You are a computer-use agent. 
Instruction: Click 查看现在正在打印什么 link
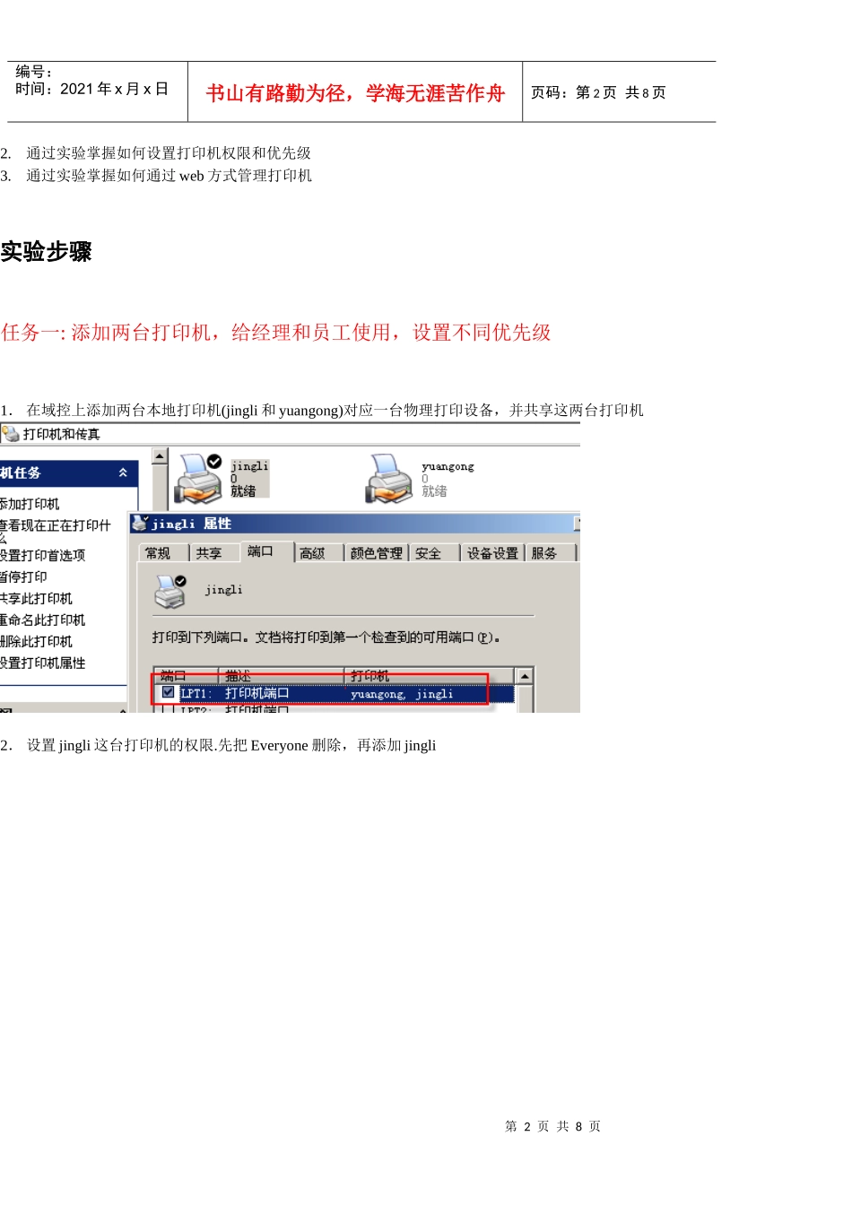56,531
